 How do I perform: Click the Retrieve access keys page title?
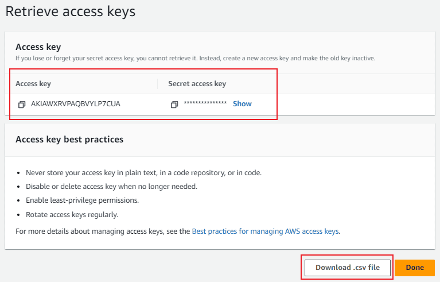click(70, 12)
